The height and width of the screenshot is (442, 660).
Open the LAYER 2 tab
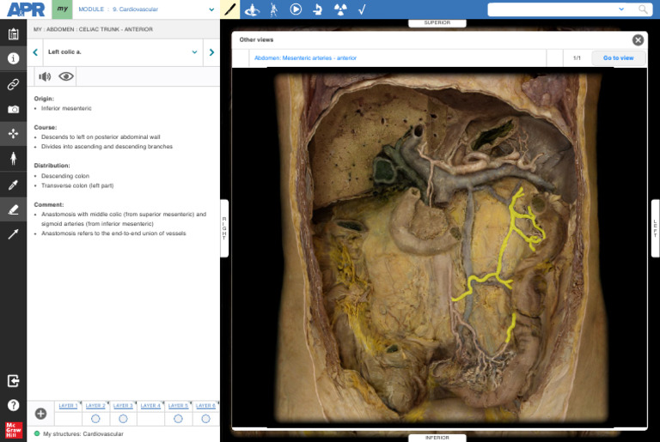pos(95,406)
